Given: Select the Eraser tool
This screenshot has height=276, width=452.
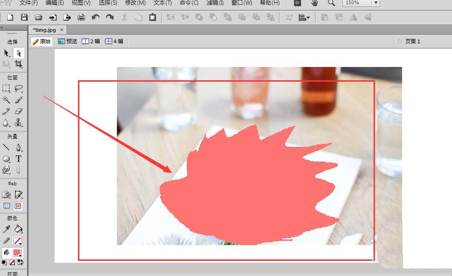Looking at the screenshot, I should pos(19,111).
